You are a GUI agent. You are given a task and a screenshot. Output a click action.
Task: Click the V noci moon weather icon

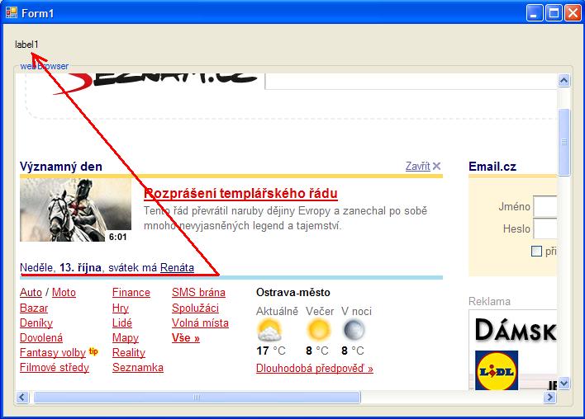pos(354,330)
